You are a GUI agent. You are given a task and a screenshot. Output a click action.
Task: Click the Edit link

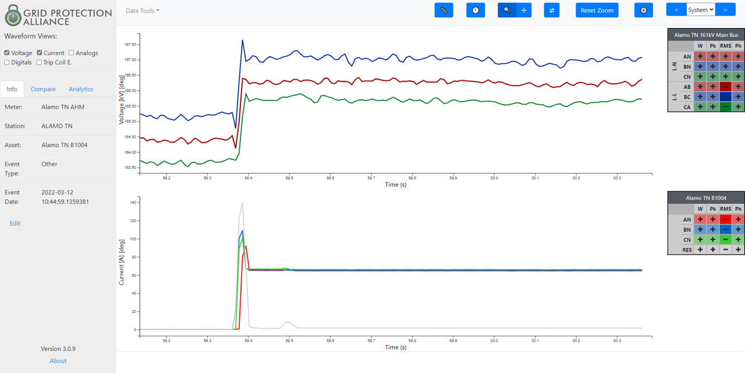tap(15, 223)
